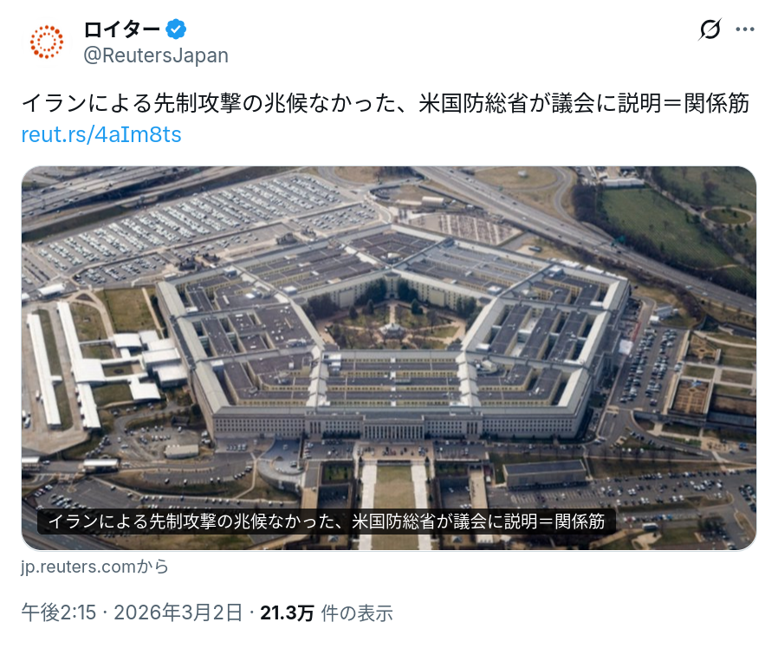The image size is (778, 648).
Task: Click the 21.3万 view count
Action: point(287,613)
